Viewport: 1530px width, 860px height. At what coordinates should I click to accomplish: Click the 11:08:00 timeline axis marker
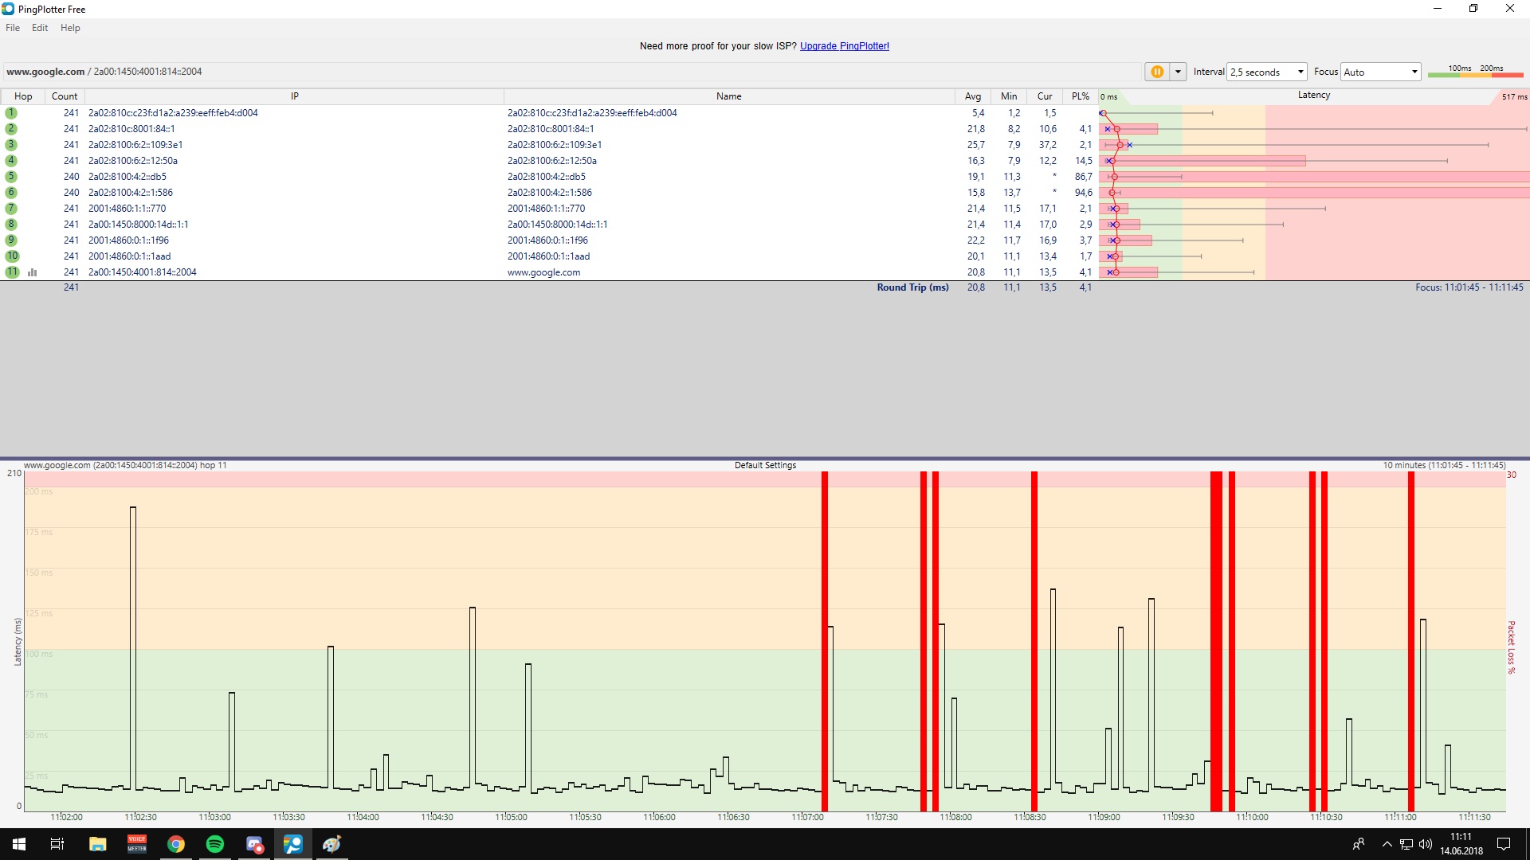click(x=955, y=817)
